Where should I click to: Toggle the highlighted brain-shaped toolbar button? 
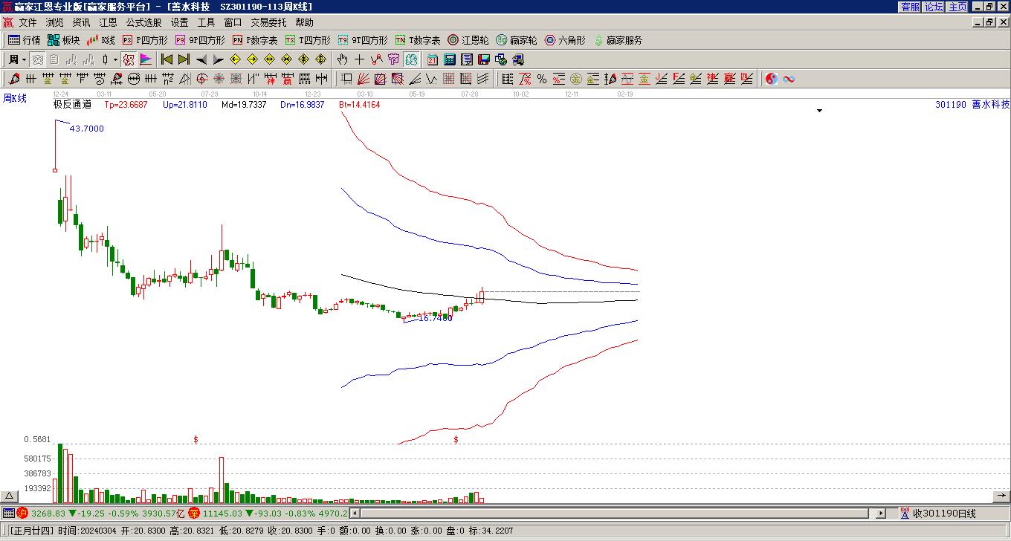(x=411, y=59)
